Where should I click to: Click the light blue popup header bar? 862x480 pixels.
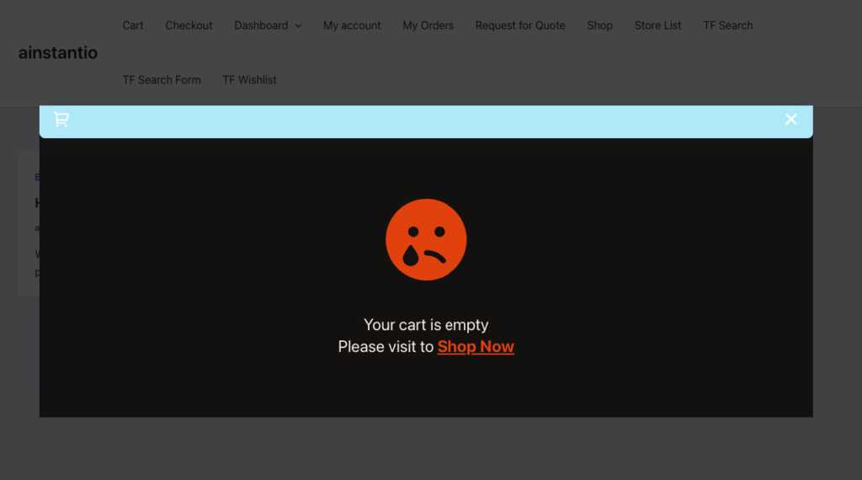coord(421,120)
